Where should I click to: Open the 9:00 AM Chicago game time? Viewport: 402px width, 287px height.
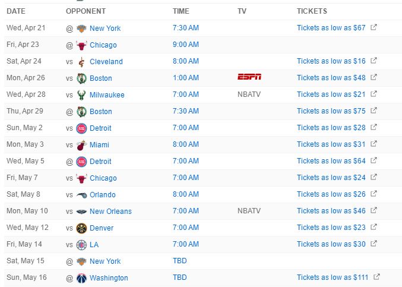pyautogui.click(x=185, y=45)
